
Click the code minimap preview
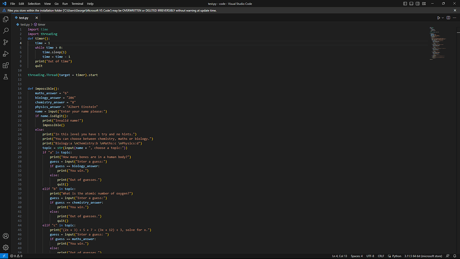point(438,44)
